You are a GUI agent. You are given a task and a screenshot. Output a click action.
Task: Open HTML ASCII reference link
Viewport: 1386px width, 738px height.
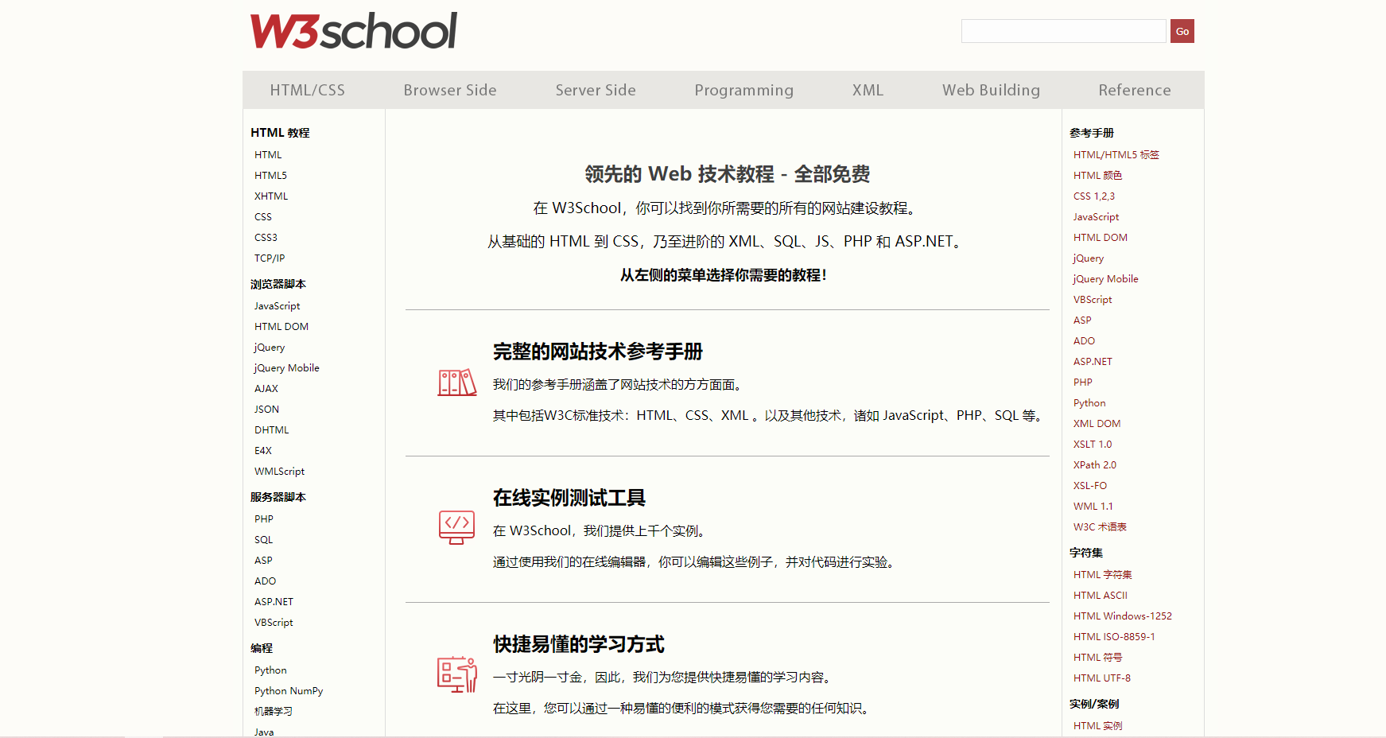point(1101,595)
